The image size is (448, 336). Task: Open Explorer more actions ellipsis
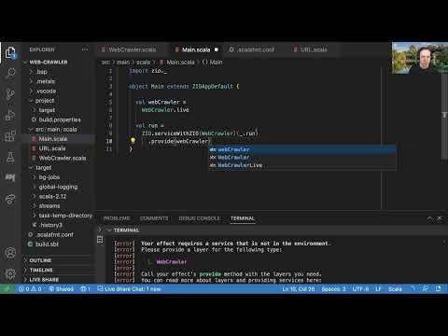(x=85, y=49)
